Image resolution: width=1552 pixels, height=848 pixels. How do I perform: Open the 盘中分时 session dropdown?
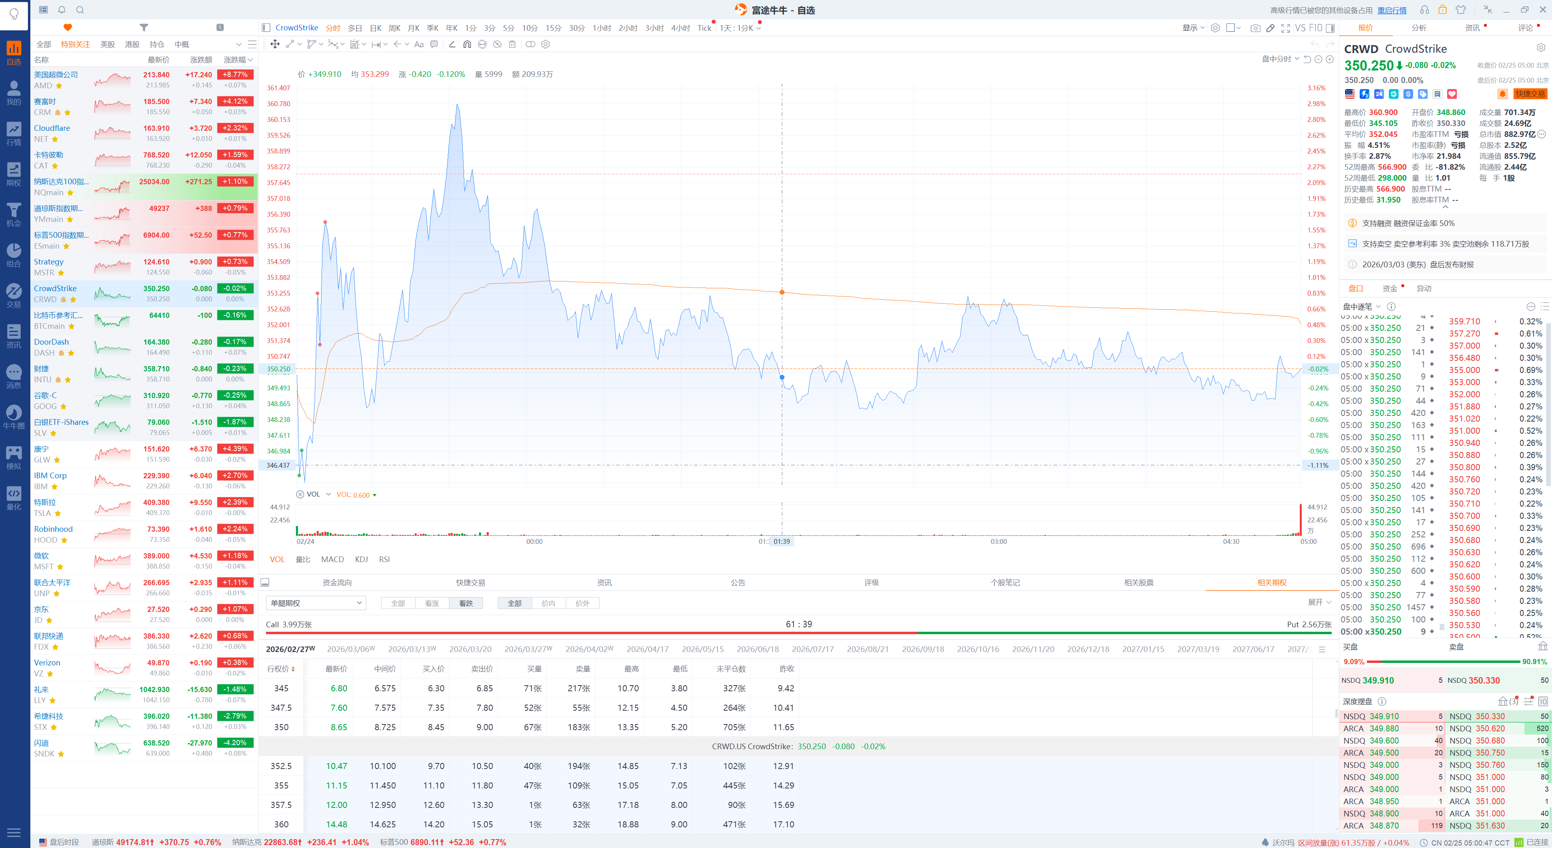pyautogui.click(x=1279, y=59)
